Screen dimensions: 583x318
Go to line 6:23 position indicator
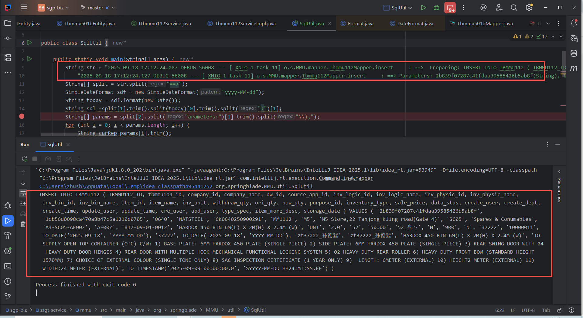pos(500,310)
